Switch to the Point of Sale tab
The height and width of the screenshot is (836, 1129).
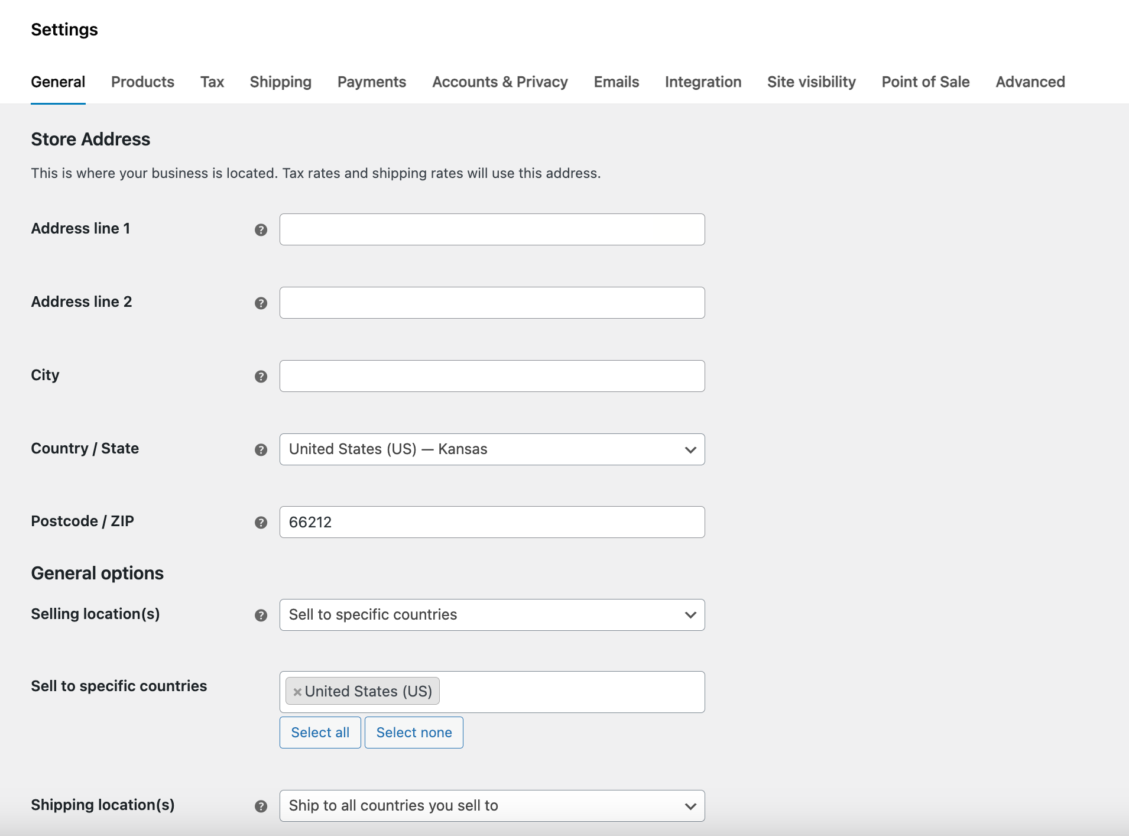925,82
